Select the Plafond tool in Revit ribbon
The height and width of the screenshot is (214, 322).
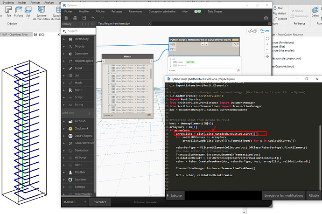pos(19,12)
